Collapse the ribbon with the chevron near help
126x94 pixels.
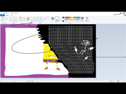click(123, 15)
